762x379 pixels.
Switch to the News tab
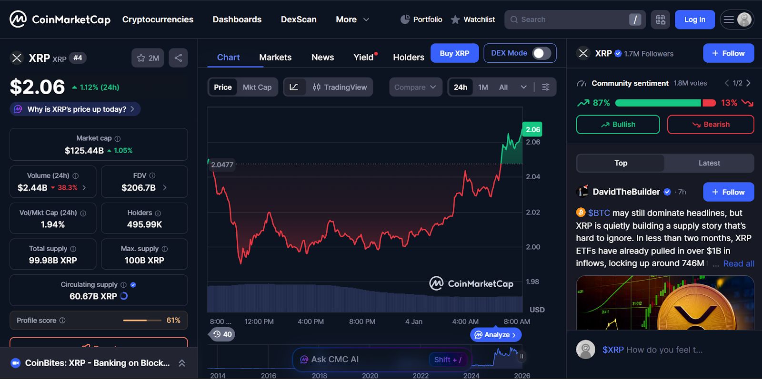[322, 58]
